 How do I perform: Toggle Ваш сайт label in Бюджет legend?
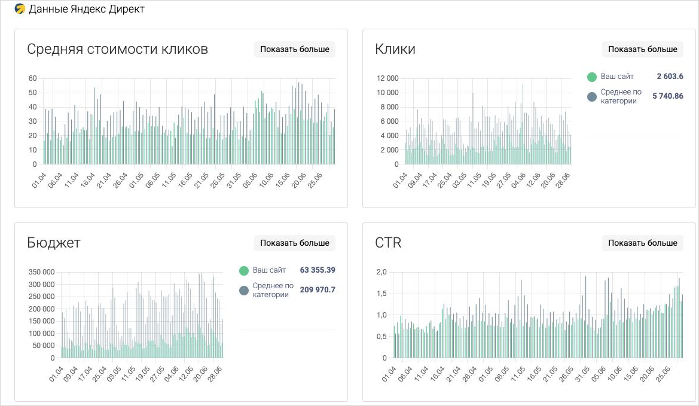[x=269, y=270]
